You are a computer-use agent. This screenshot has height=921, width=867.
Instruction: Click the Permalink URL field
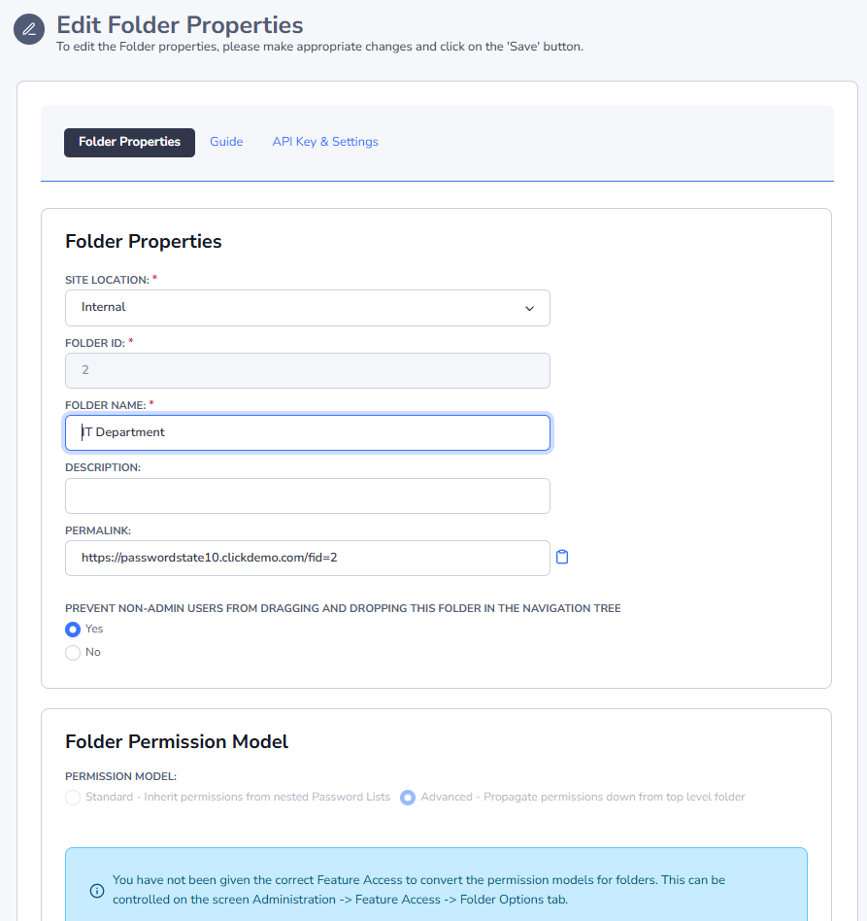point(307,558)
